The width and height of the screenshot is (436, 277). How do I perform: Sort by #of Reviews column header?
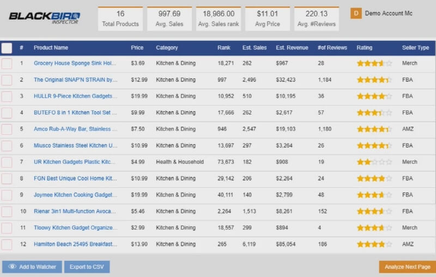click(332, 47)
